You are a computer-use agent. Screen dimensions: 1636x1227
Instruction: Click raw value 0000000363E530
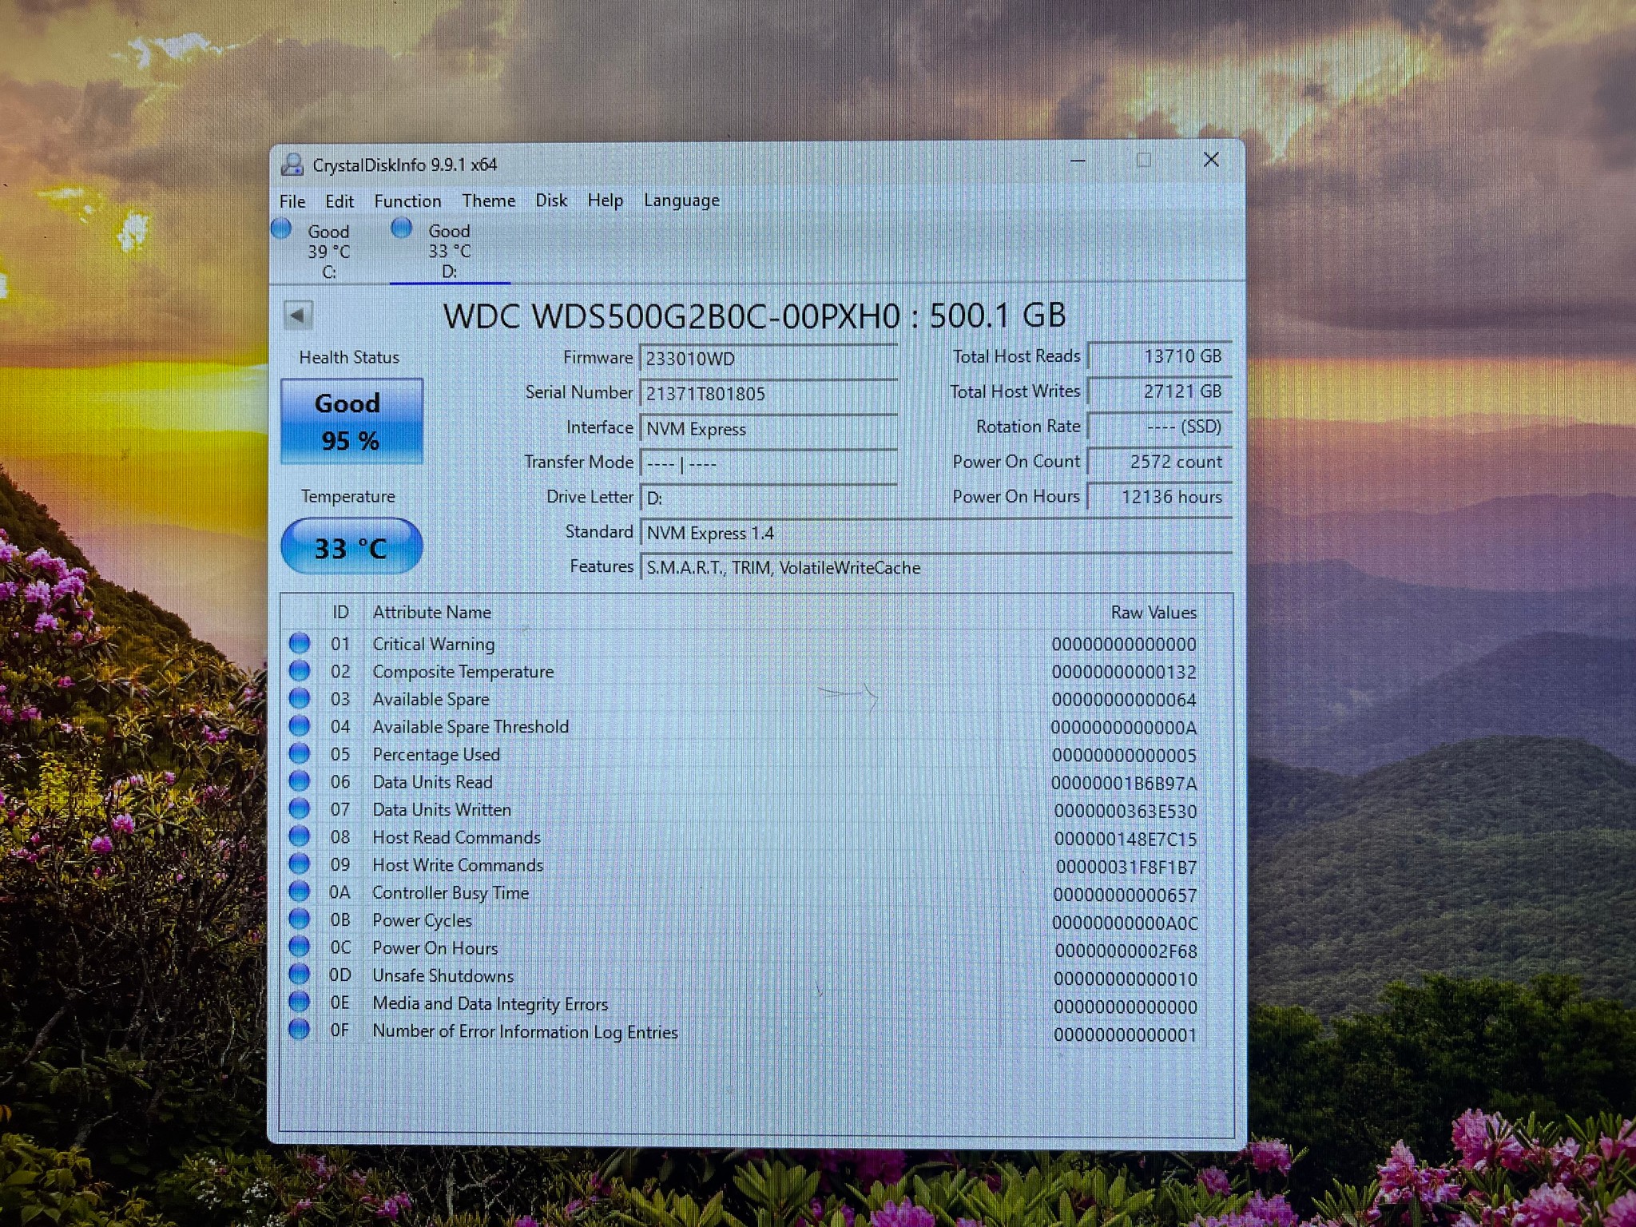(1125, 812)
